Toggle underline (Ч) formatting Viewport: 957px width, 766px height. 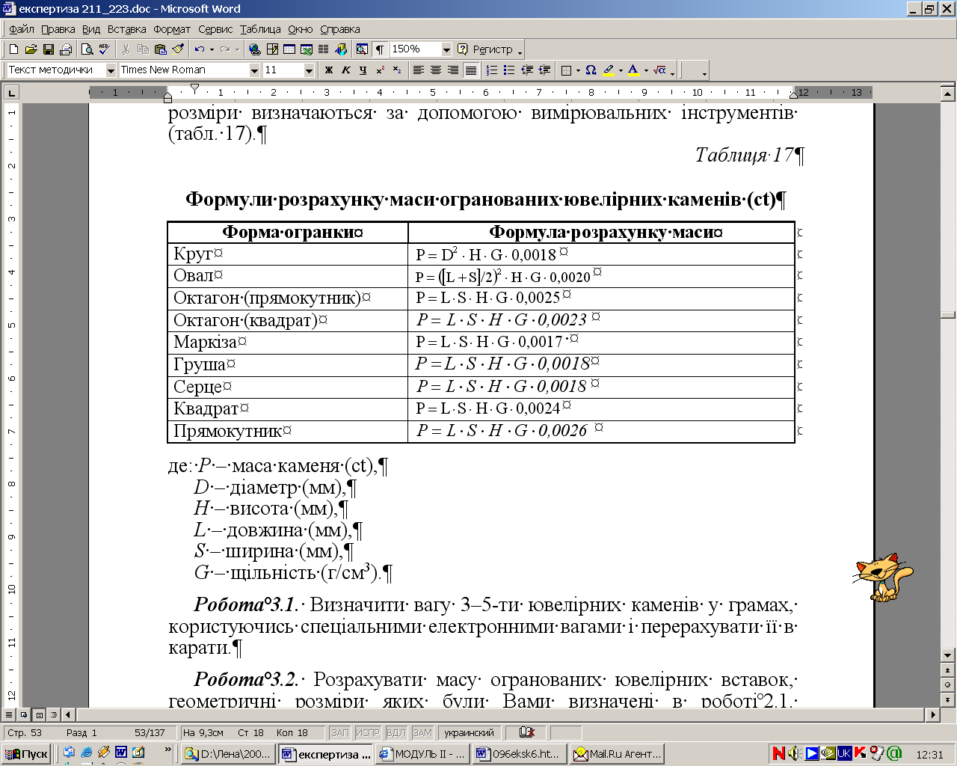click(x=363, y=70)
